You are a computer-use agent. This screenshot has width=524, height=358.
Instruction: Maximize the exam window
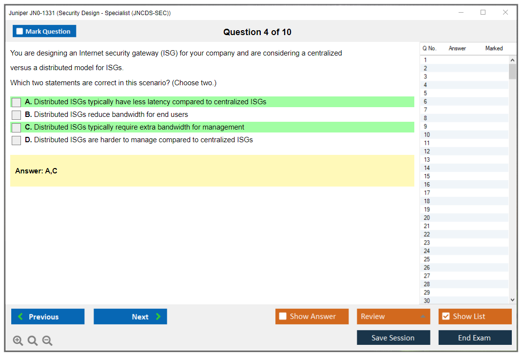pos(483,13)
